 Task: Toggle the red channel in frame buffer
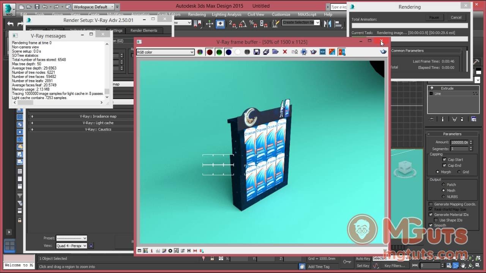point(210,52)
